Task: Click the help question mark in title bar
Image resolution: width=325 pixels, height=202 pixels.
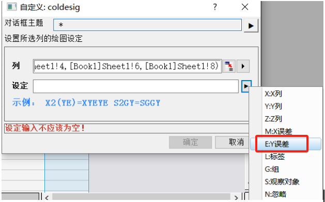Action: [215, 7]
